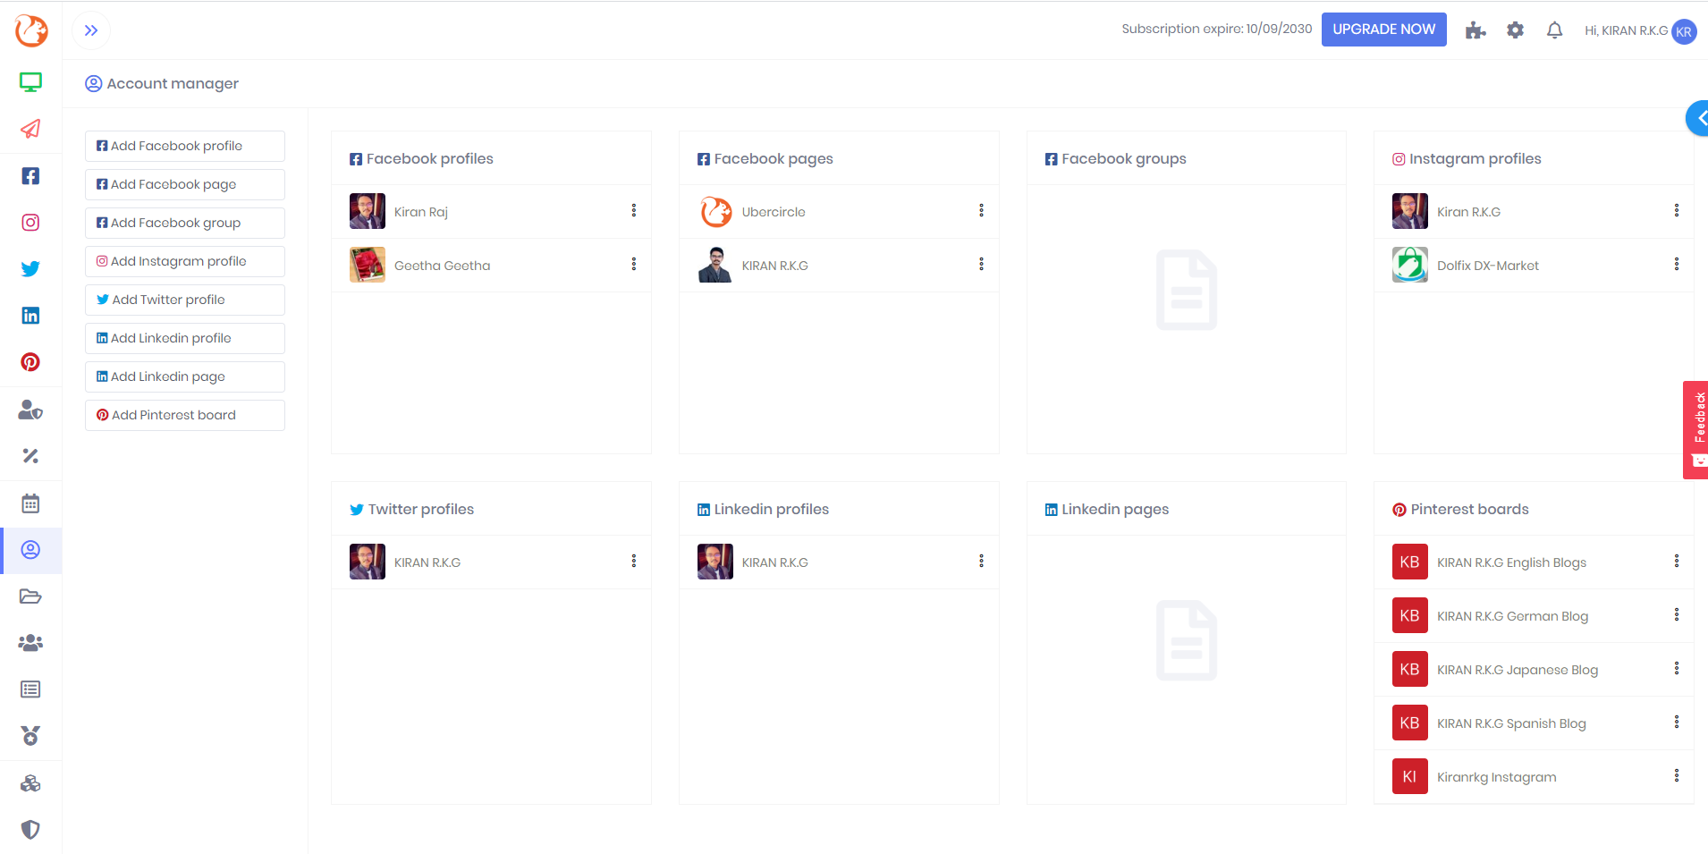Open menu for KIRAN R.K.G German Blog
Image resolution: width=1708 pixels, height=854 pixels.
[x=1676, y=615]
